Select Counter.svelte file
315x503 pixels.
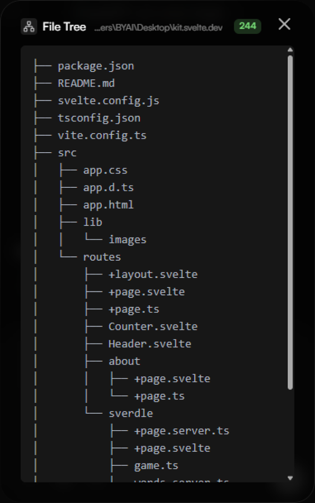153,327
